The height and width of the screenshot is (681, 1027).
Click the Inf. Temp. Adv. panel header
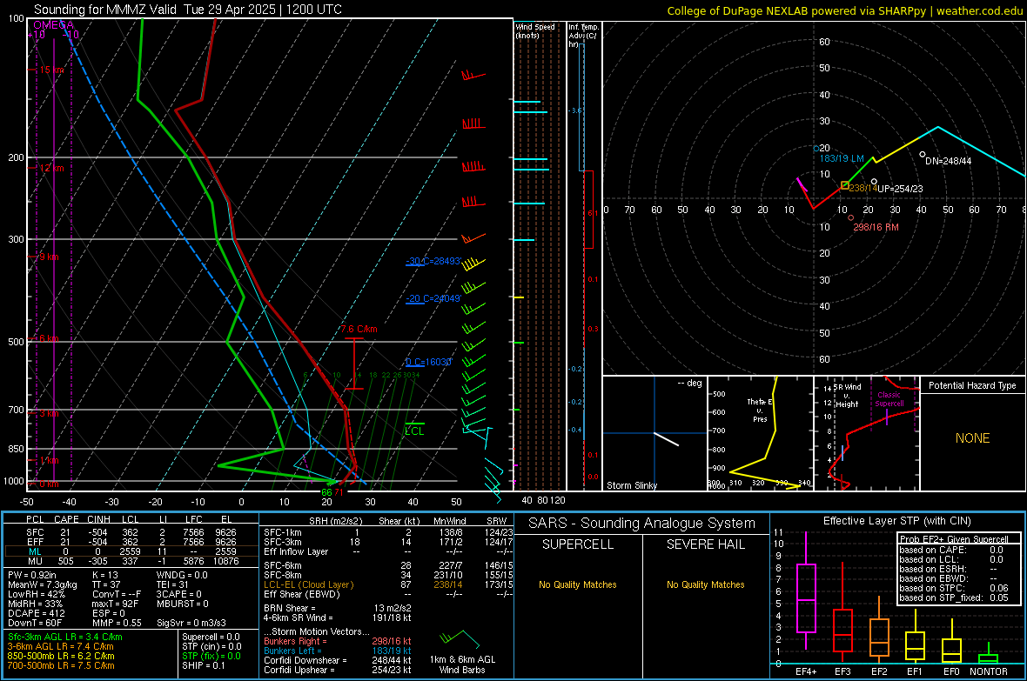click(x=583, y=36)
